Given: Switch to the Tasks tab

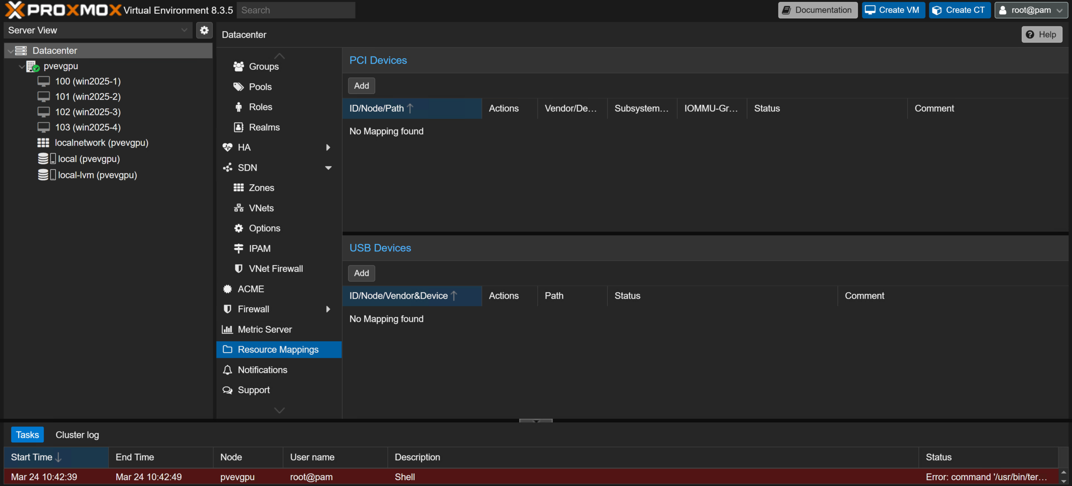Looking at the screenshot, I should tap(27, 435).
